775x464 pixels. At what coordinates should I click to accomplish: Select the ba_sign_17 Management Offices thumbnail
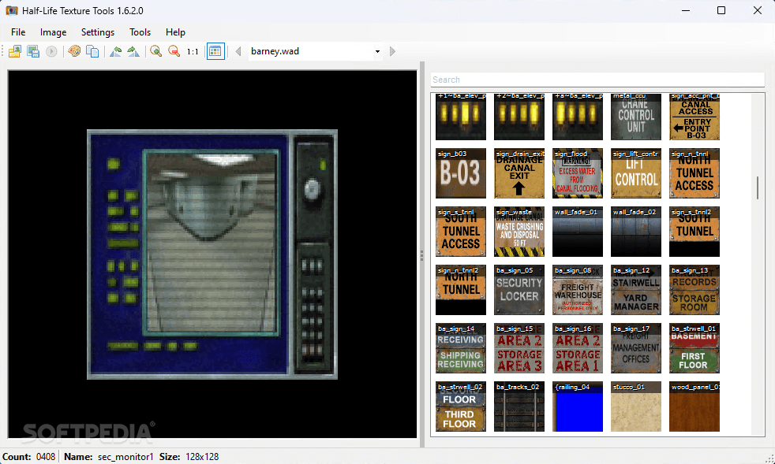tap(635, 348)
